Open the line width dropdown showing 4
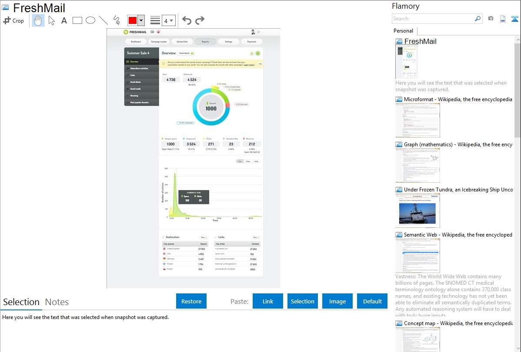Screen dimensions: 521x352 coord(168,21)
